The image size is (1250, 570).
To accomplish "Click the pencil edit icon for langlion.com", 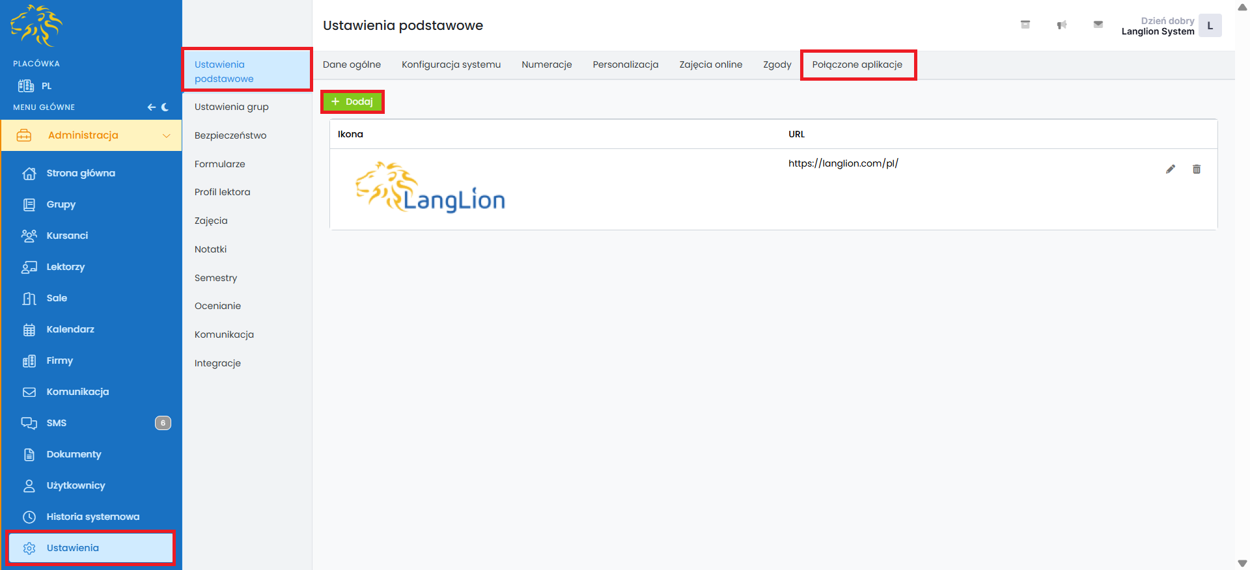I will tap(1170, 169).
